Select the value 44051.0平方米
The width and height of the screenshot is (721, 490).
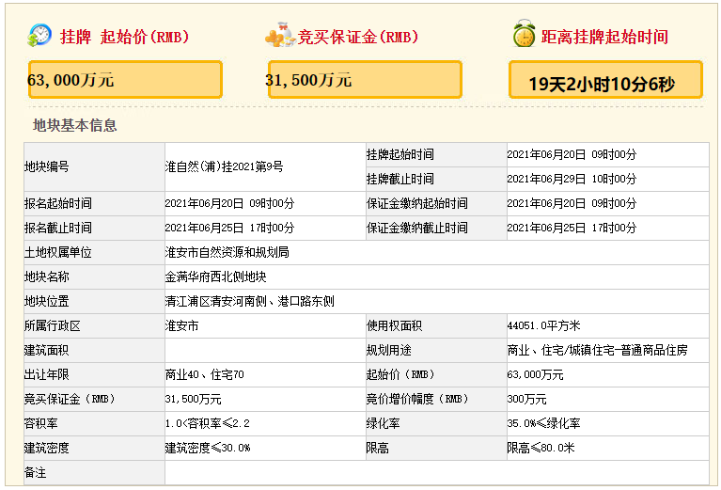(x=543, y=325)
